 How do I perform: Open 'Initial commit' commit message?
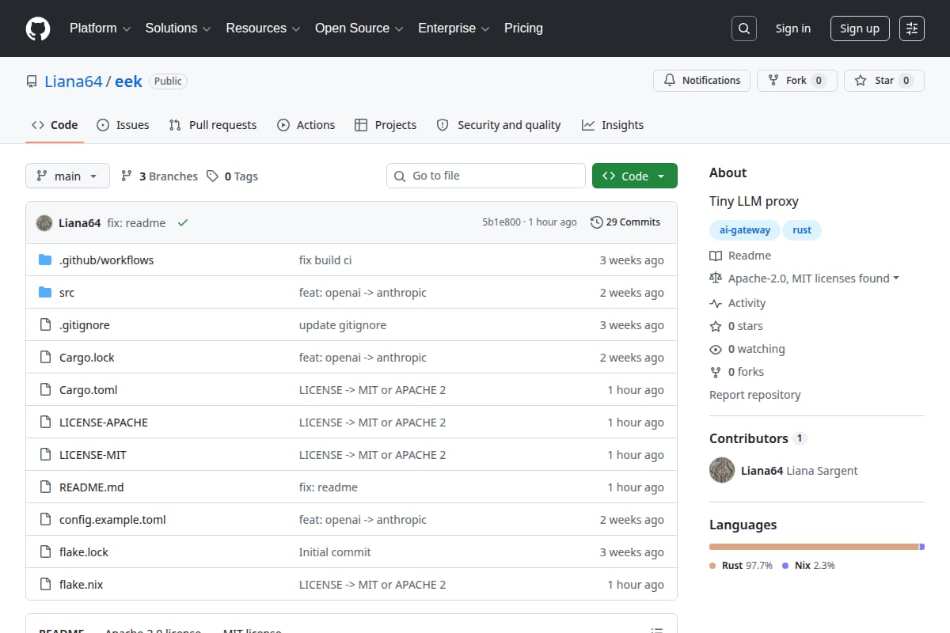[335, 552]
